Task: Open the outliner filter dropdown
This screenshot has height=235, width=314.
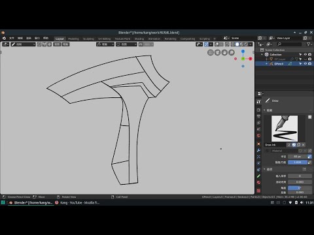Action: [309, 44]
